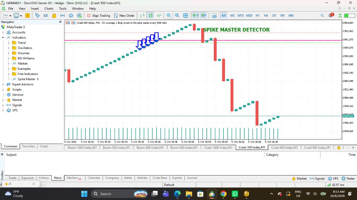
Task: Open the Journal tab in Toolbox
Action: pos(192,178)
